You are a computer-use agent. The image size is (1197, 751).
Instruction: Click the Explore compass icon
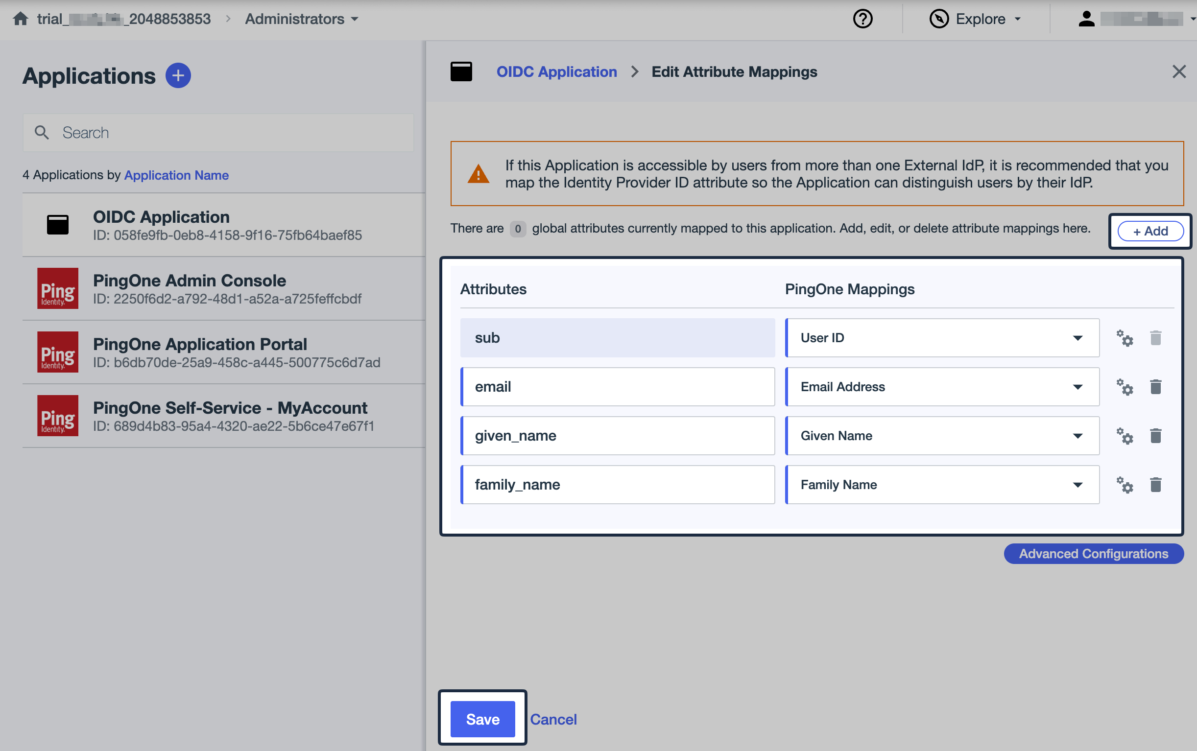[939, 19]
